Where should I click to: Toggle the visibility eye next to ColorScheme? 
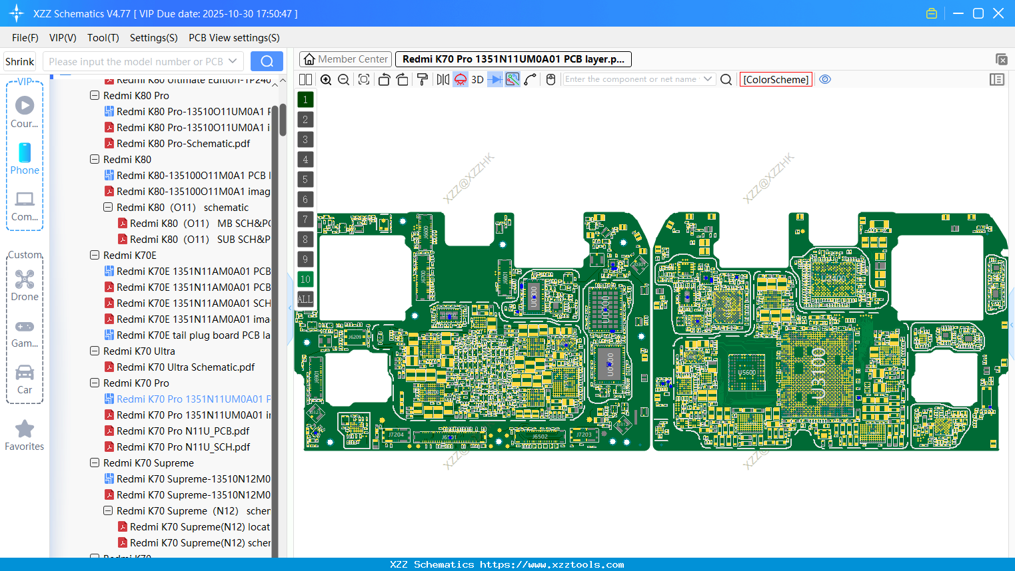[x=825, y=79]
